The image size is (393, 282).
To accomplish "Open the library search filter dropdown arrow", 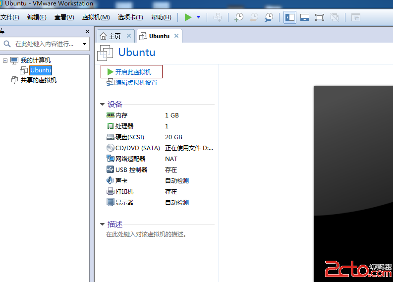I will [x=84, y=44].
